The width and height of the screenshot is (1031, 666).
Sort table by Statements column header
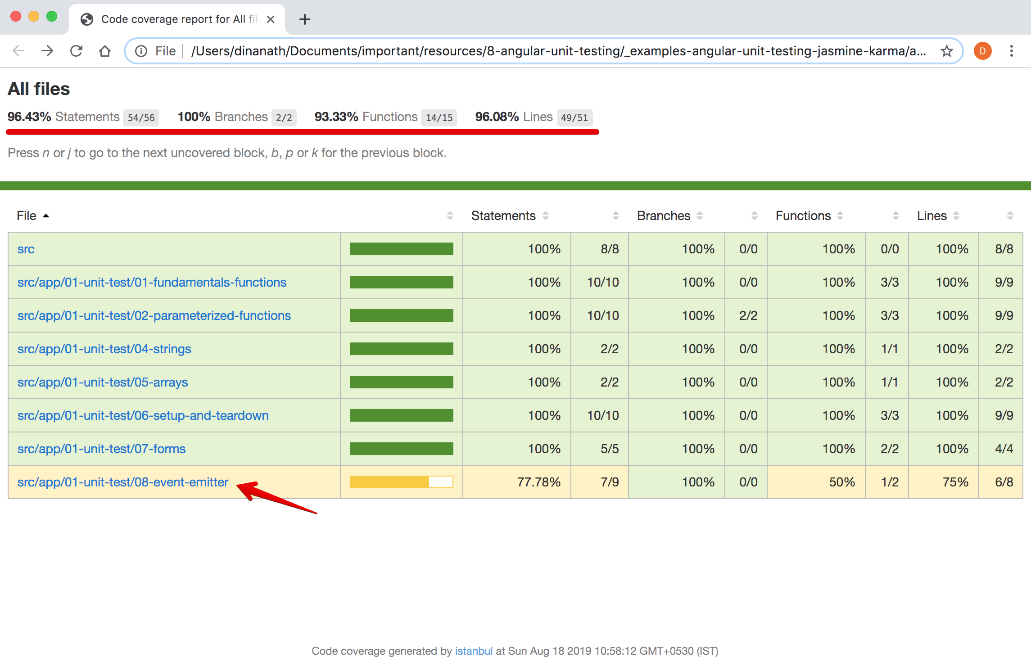(x=503, y=216)
